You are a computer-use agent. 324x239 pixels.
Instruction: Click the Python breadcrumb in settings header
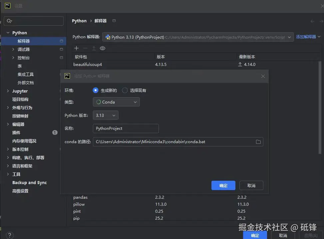pyautogui.click(x=79, y=21)
